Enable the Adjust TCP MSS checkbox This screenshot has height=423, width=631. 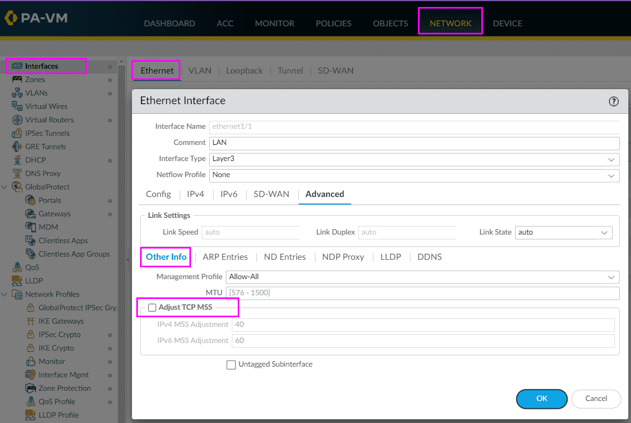tap(152, 308)
